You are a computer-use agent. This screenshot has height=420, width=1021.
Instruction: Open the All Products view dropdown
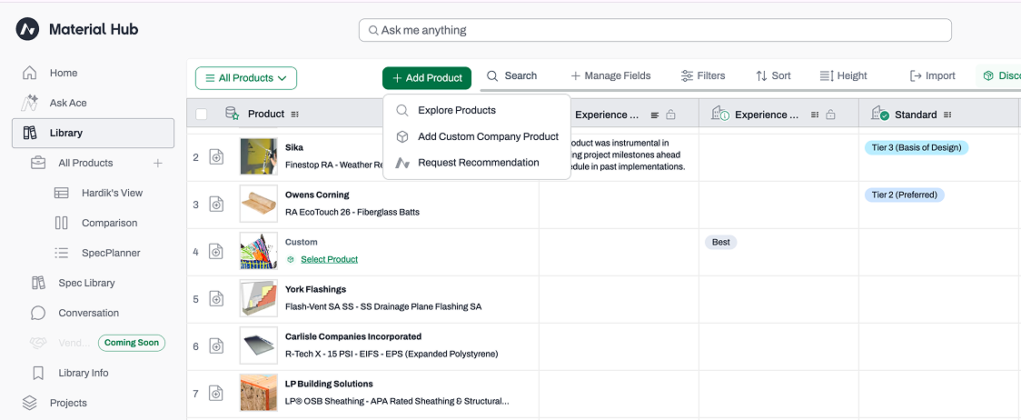246,78
